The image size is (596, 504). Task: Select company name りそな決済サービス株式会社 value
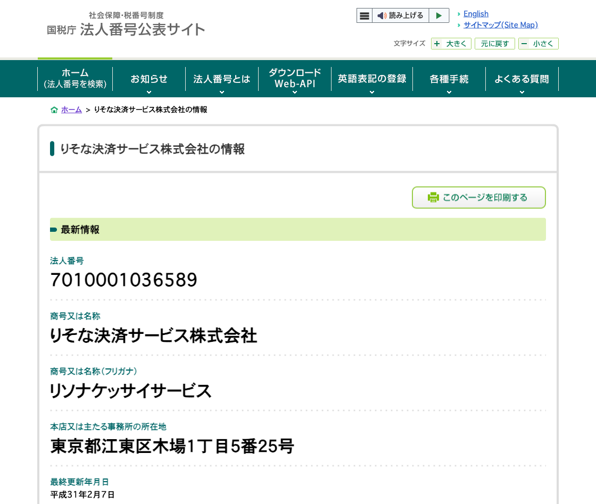(x=154, y=336)
